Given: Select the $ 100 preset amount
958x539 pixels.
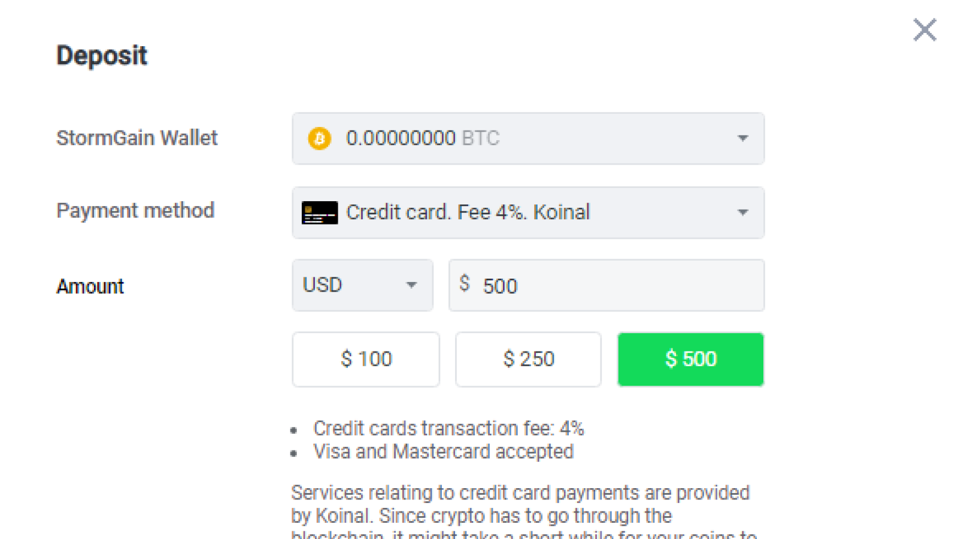Looking at the screenshot, I should (x=366, y=359).
